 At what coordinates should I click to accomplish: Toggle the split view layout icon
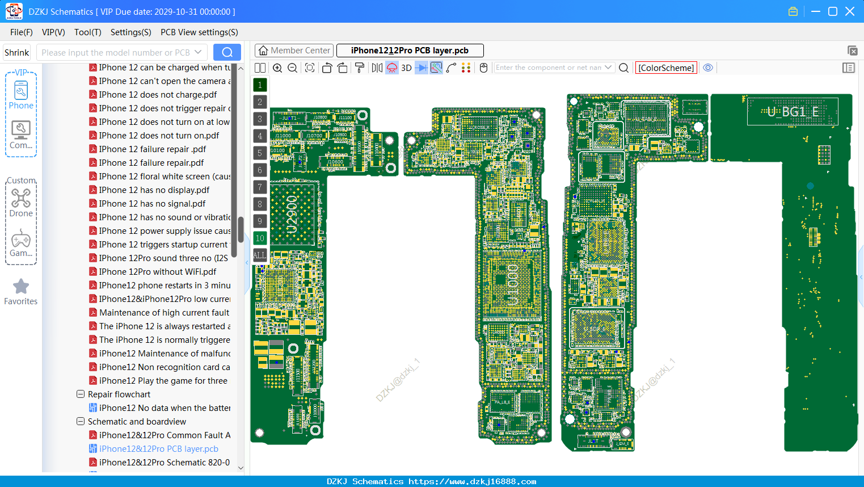tap(260, 68)
